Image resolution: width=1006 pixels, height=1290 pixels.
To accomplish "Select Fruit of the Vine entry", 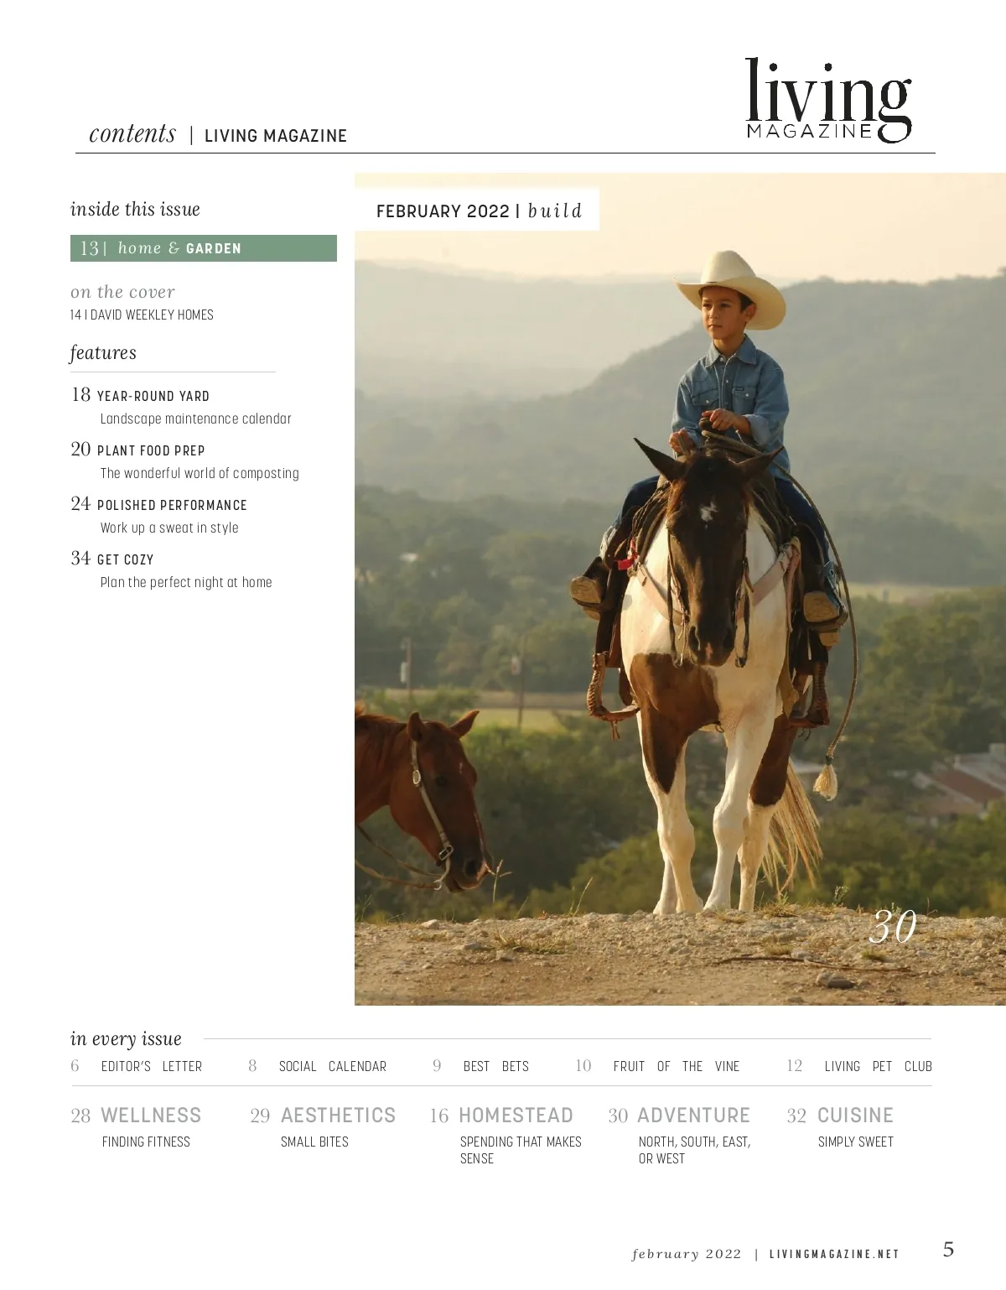I will point(676,1066).
